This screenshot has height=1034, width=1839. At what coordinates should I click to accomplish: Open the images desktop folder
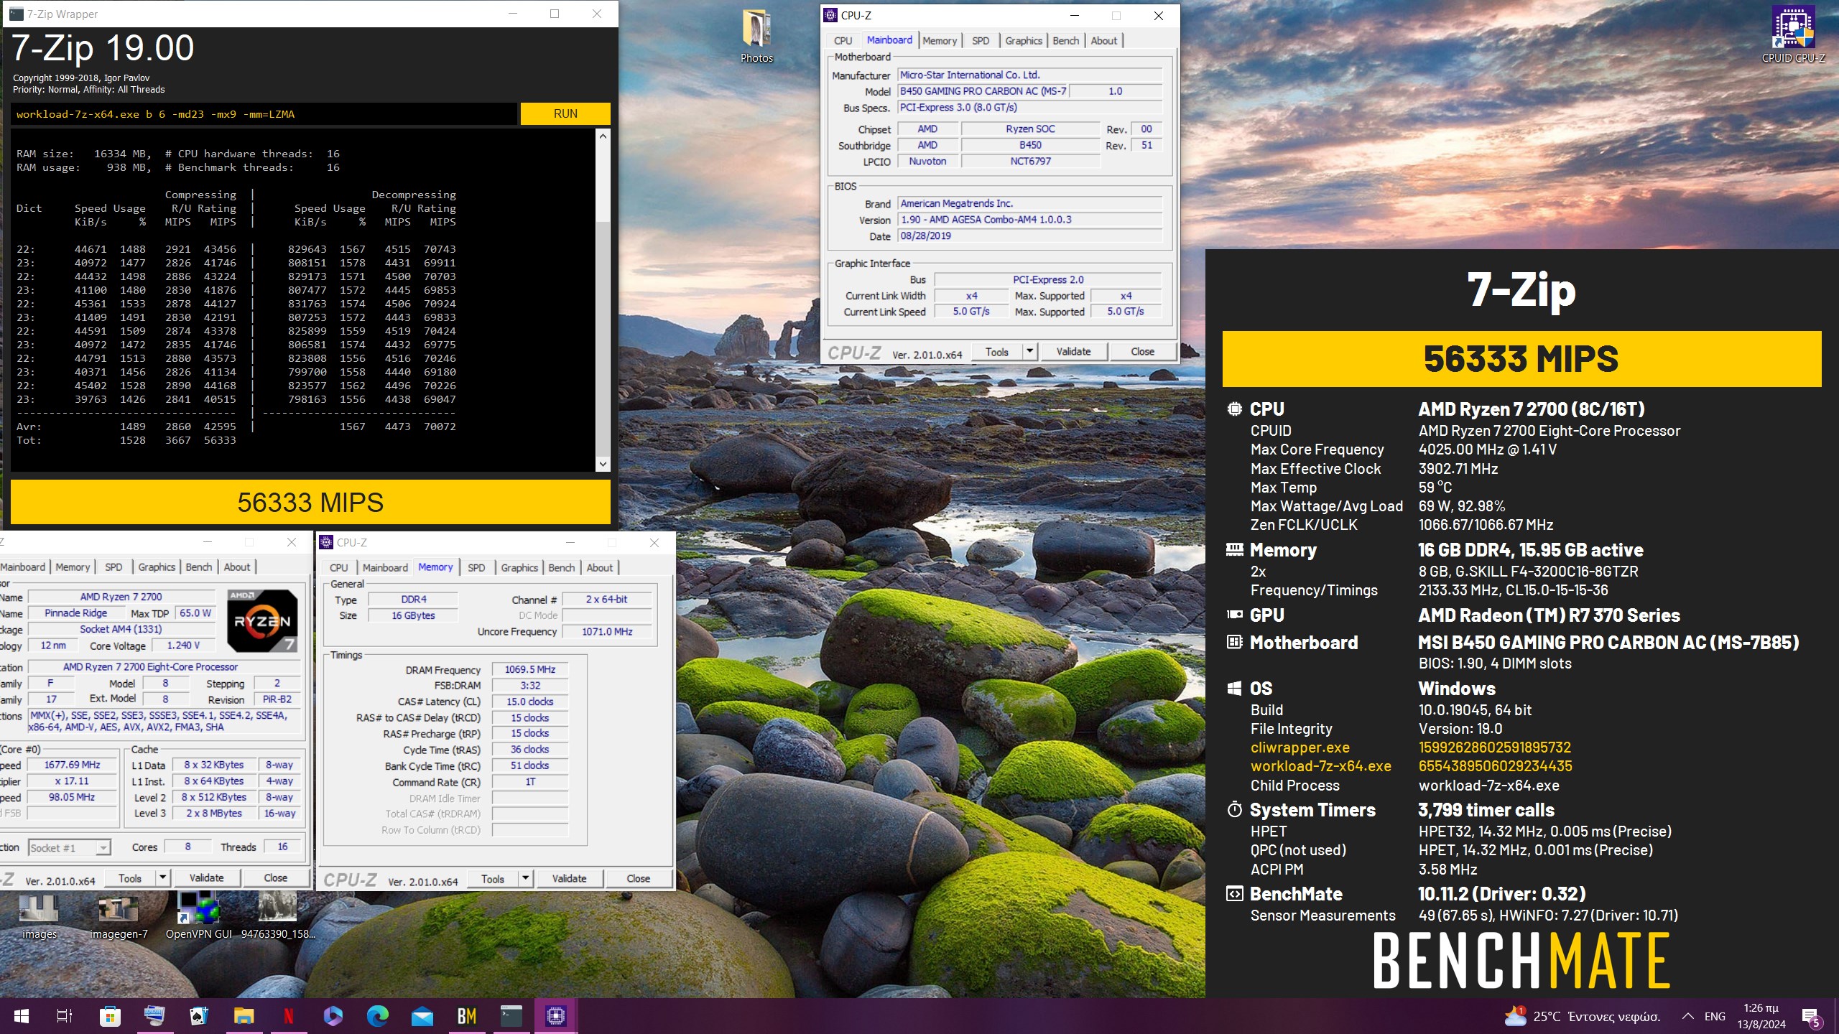40,916
